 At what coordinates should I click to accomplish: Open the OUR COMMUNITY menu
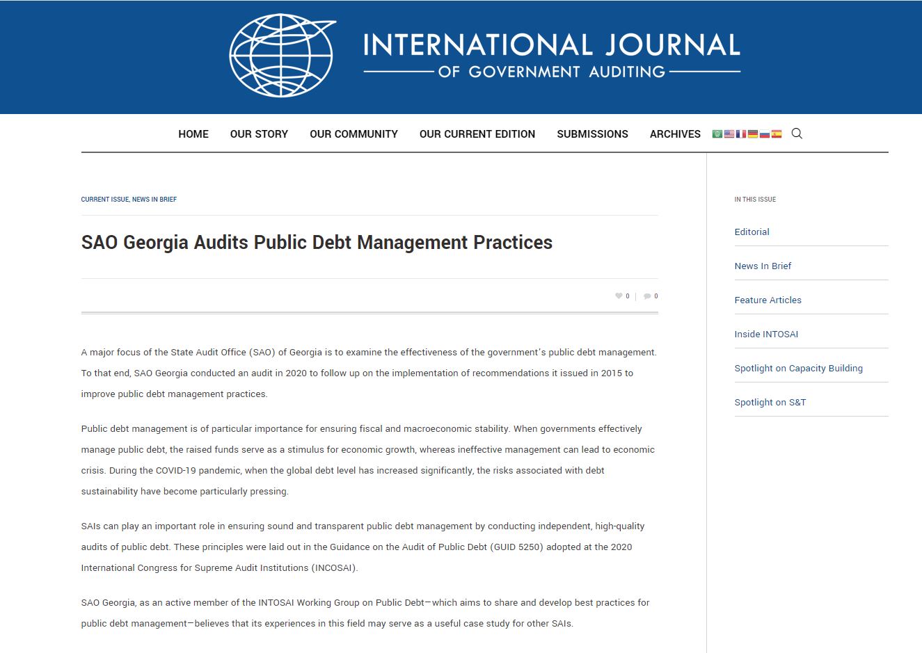tap(353, 134)
